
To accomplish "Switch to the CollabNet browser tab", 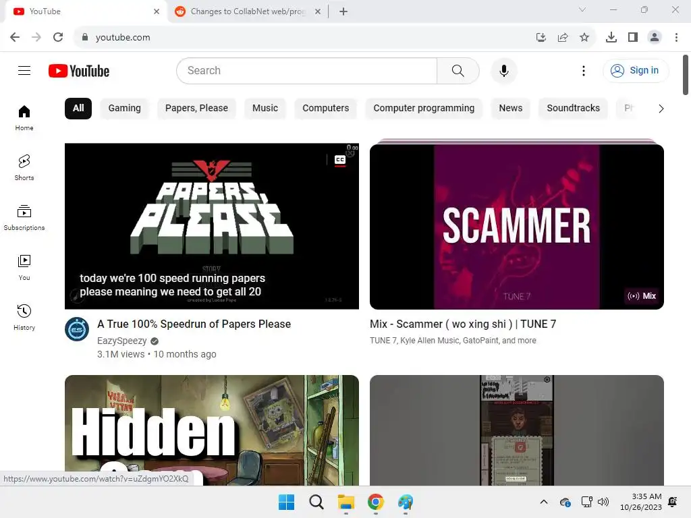I will [247, 11].
